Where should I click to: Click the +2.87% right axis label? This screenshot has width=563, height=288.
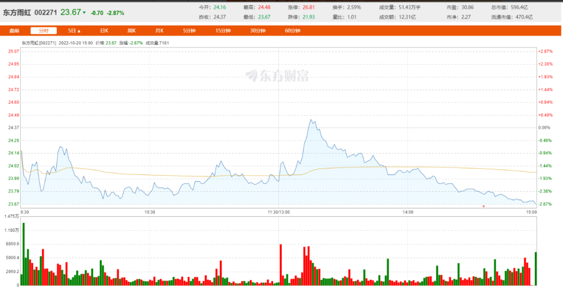point(545,51)
